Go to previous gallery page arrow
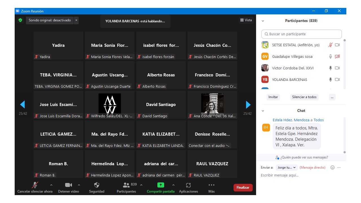The image size is (361, 203). (23, 105)
